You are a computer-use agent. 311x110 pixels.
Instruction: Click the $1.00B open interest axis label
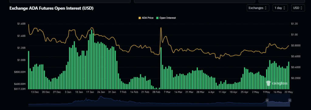tap(21, 60)
